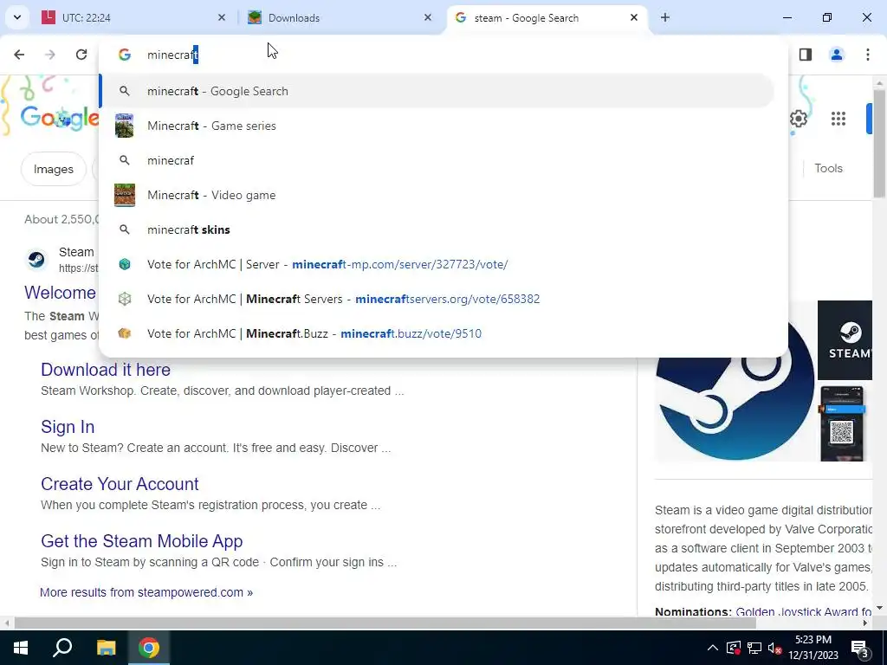The image size is (887, 665).
Task: Open More results from steampowered.com
Action: click(x=146, y=592)
